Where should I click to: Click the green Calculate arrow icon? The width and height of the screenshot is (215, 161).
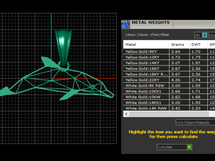click(x=189, y=147)
